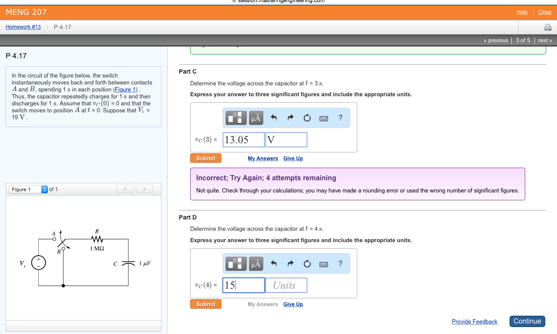
Task: Click the vC(3) value field showing 13.05
Action: pyautogui.click(x=244, y=140)
